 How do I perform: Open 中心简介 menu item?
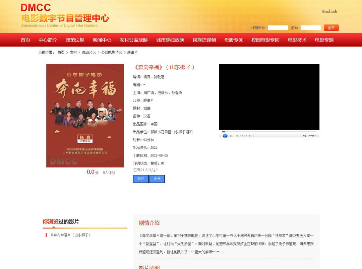pos(48,40)
